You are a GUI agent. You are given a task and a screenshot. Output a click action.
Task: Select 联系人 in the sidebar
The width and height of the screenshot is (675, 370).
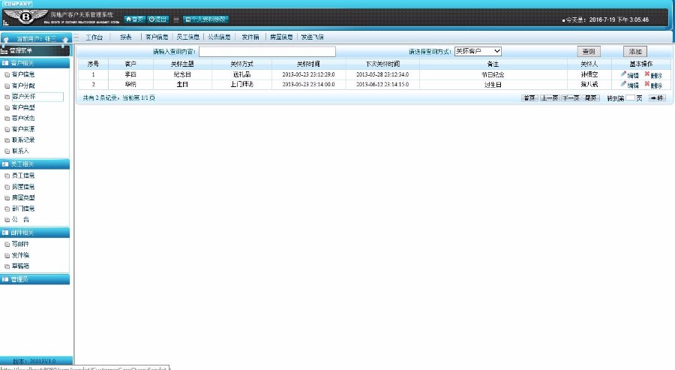(20, 151)
